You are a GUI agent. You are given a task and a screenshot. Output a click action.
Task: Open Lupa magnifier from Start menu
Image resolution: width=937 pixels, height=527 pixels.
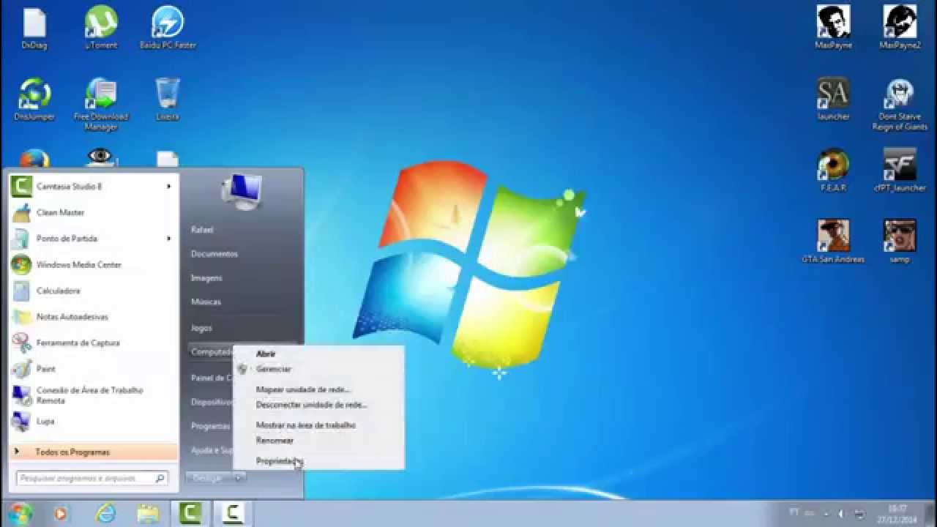pyautogui.click(x=94, y=421)
